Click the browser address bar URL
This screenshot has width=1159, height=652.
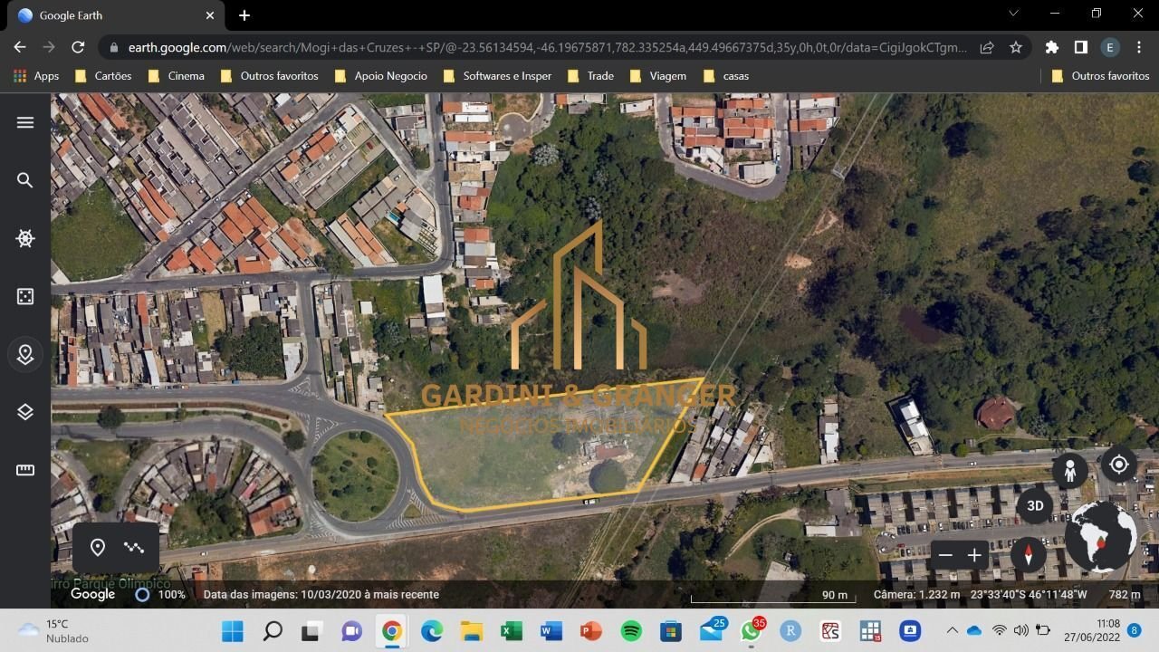click(543, 47)
